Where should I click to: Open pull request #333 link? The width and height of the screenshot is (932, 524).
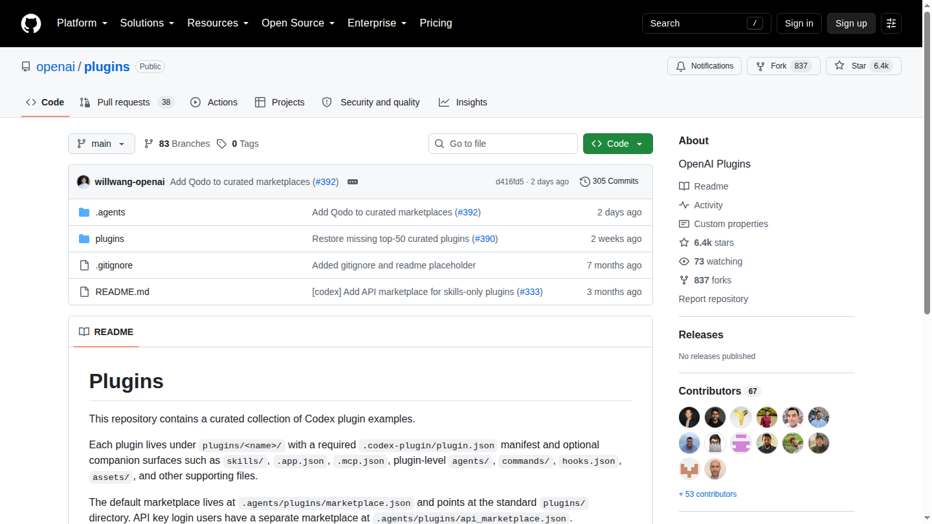tap(529, 292)
